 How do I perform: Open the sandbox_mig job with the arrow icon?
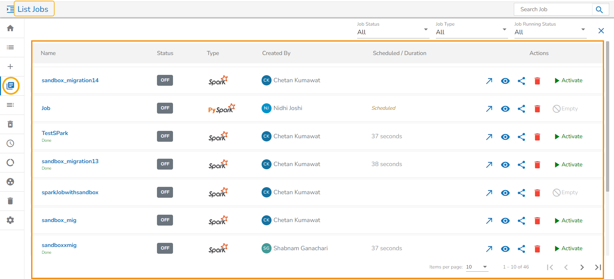(x=489, y=221)
